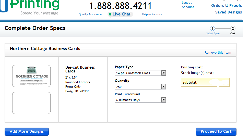Open the Paper Type dropdown arrow
Image resolution: width=249 pixels, height=136 pixels.
(163, 73)
